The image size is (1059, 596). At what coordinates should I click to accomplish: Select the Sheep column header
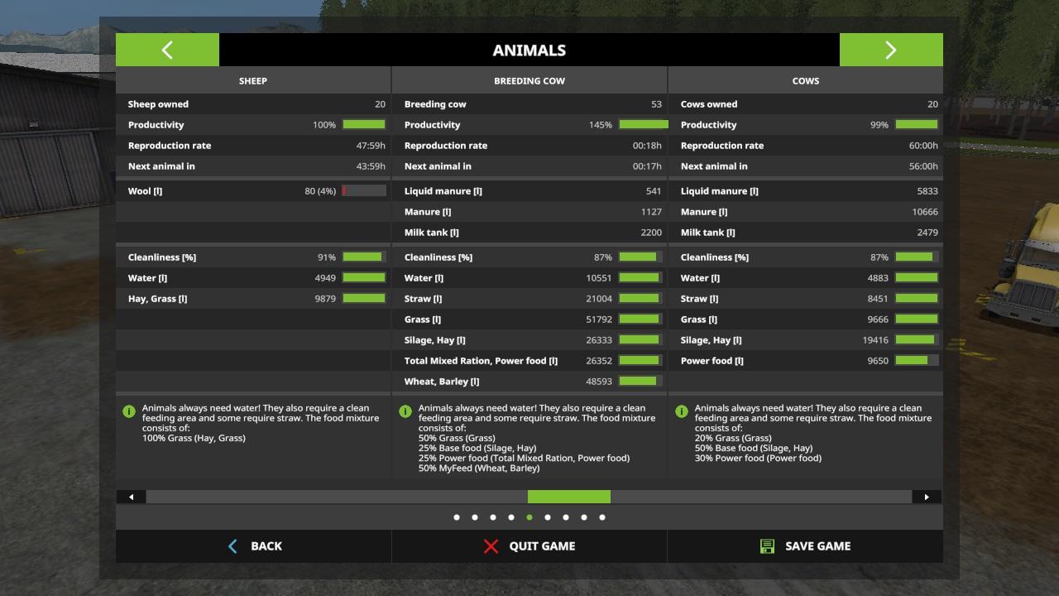(x=253, y=81)
